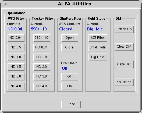The height and width of the screenshot is (113, 142).
Task: Select 590+-10 tracker filter button
Action: [x=42, y=38]
